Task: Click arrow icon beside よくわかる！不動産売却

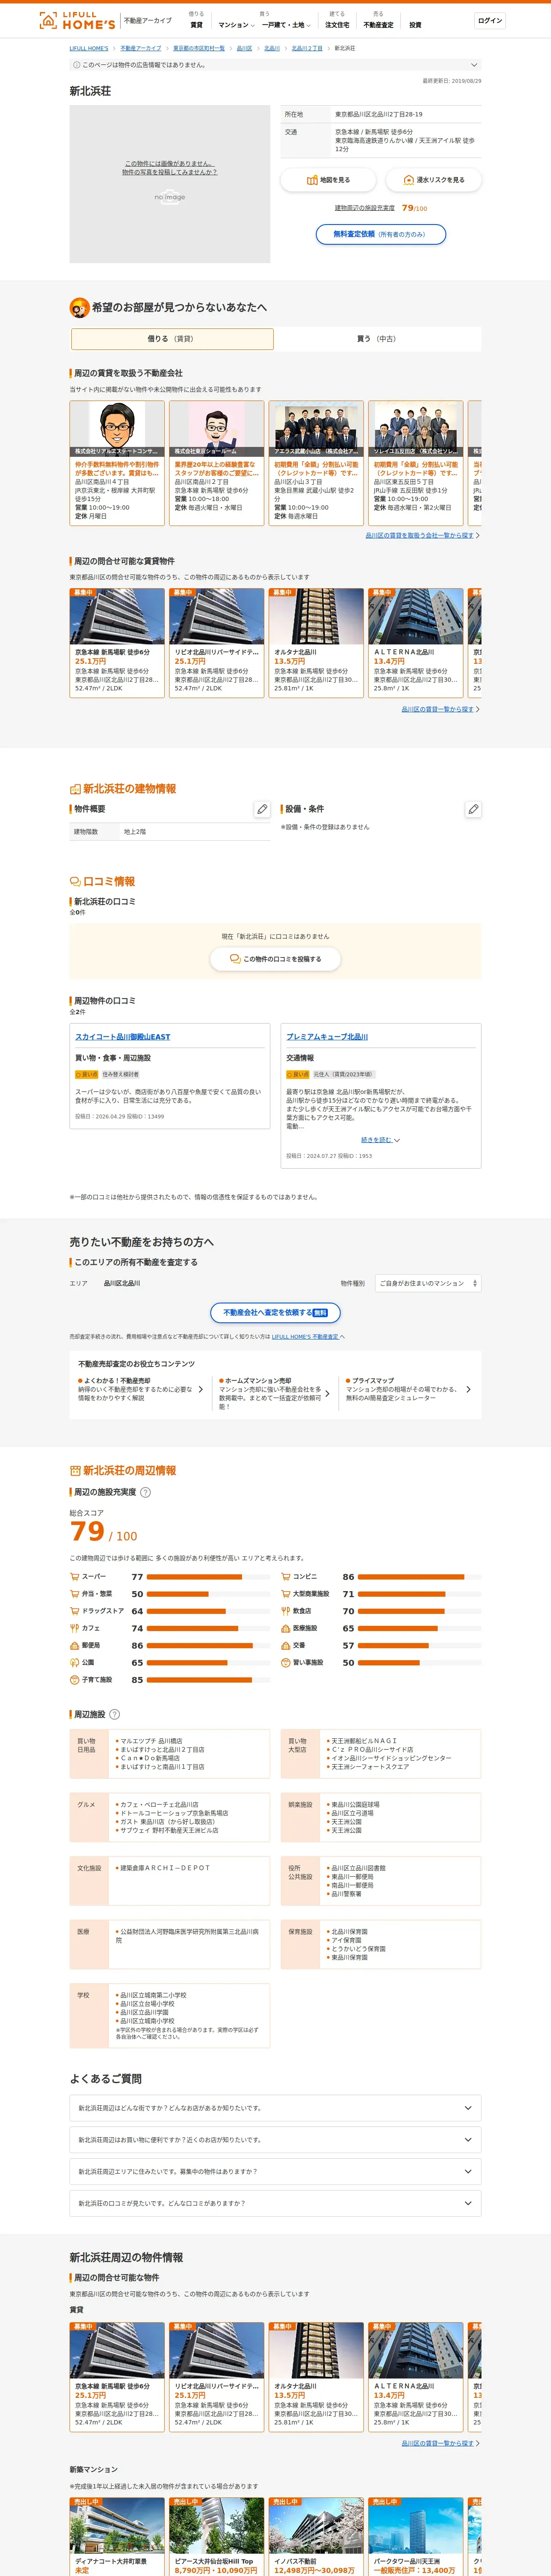Action: (201, 1389)
